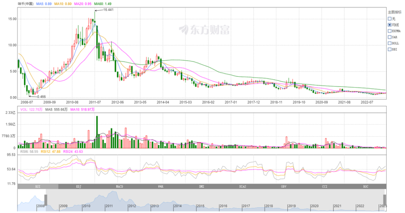Viewport: 405px width, 213px height.
Task: Click the MA5: 0.89 legend value
Action: click(44, 4)
